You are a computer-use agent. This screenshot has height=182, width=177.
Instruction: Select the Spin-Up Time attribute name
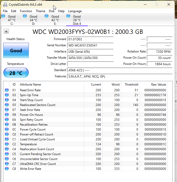point(29,95)
